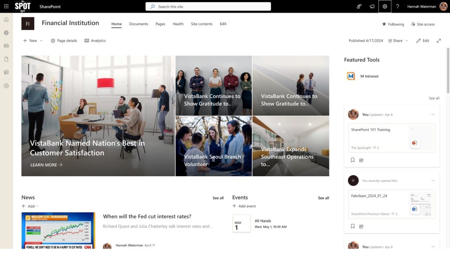Expand the New dropdown menu
This screenshot has height=253, width=450.
coord(33,41)
